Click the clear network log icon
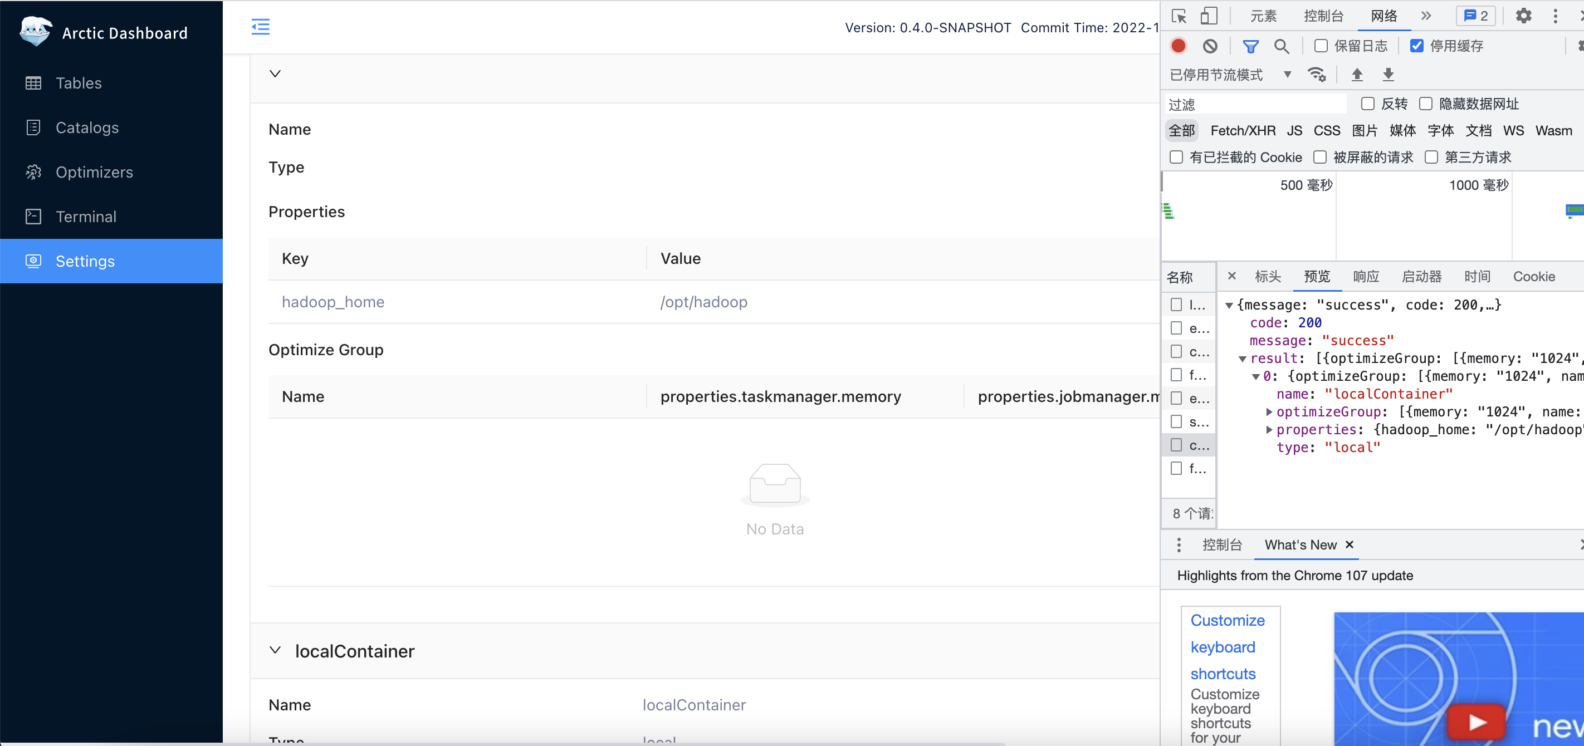The height and width of the screenshot is (746, 1584). [1210, 46]
